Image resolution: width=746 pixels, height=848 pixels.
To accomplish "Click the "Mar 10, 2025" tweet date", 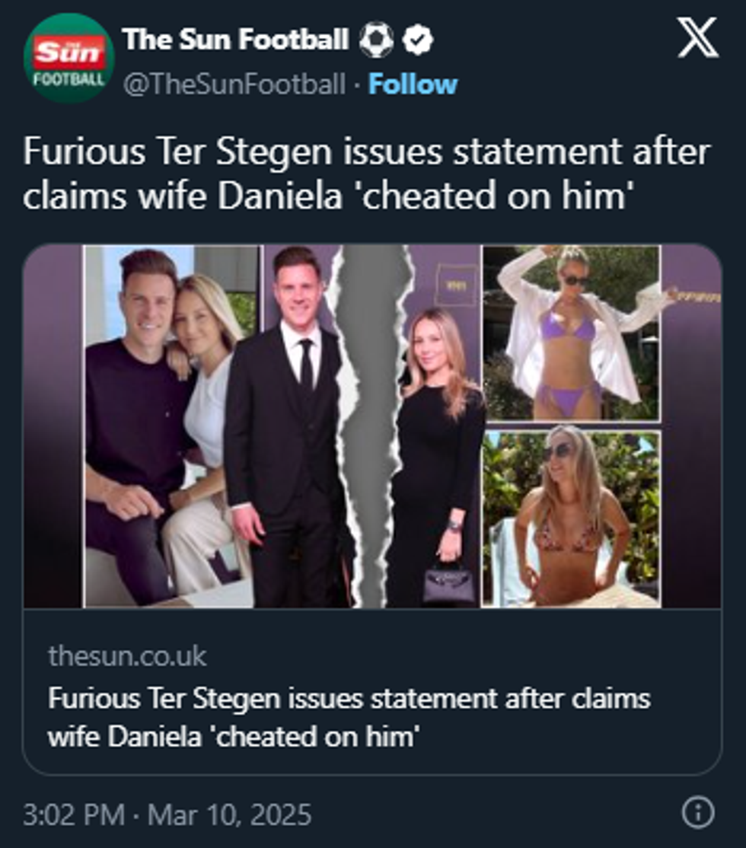I will coord(229,815).
